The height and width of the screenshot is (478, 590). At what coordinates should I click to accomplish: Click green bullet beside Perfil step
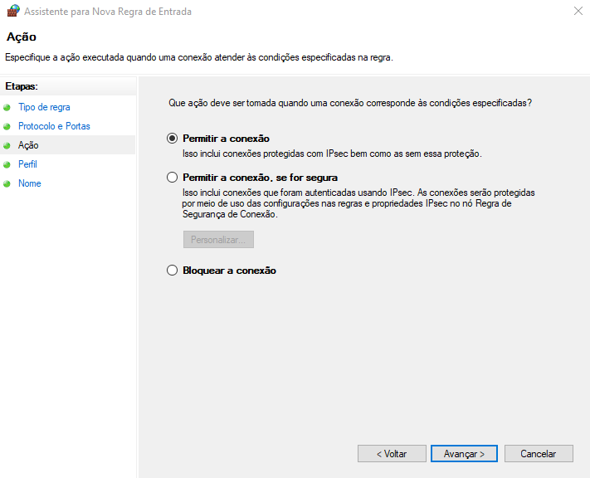[x=7, y=165]
